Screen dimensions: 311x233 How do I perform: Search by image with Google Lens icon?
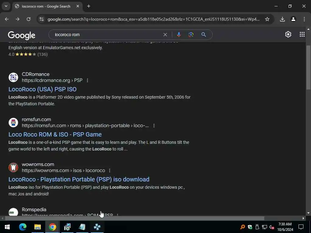pyautogui.click(x=191, y=35)
